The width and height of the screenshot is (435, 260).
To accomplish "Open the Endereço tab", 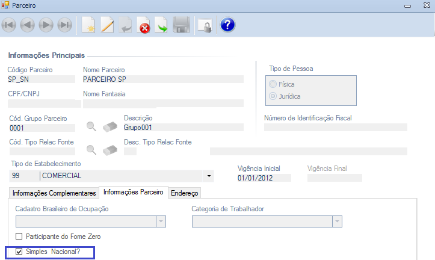I will (185, 193).
